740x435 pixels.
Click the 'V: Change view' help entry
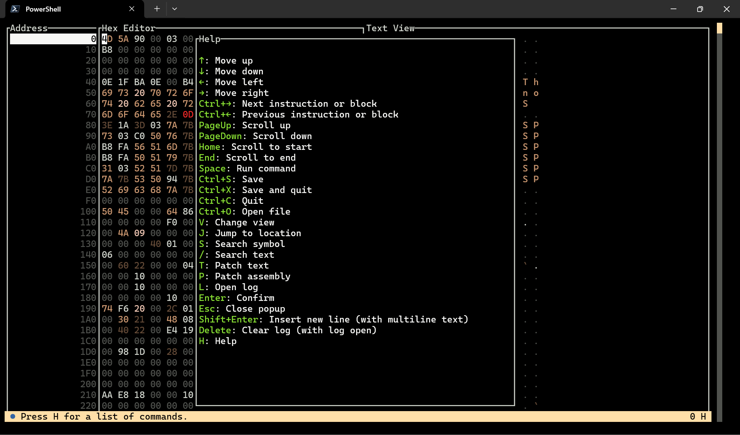pyautogui.click(x=236, y=222)
